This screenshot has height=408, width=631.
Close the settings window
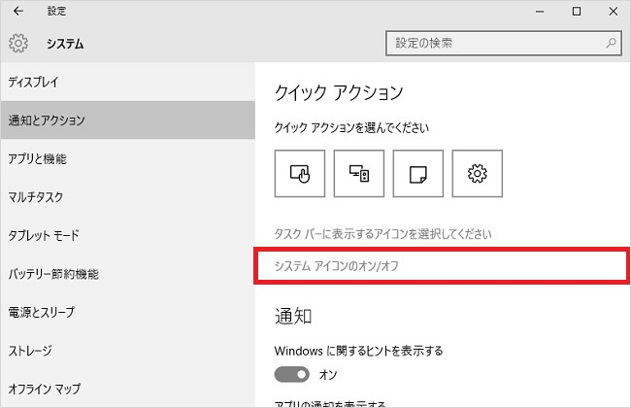(x=614, y=12)
